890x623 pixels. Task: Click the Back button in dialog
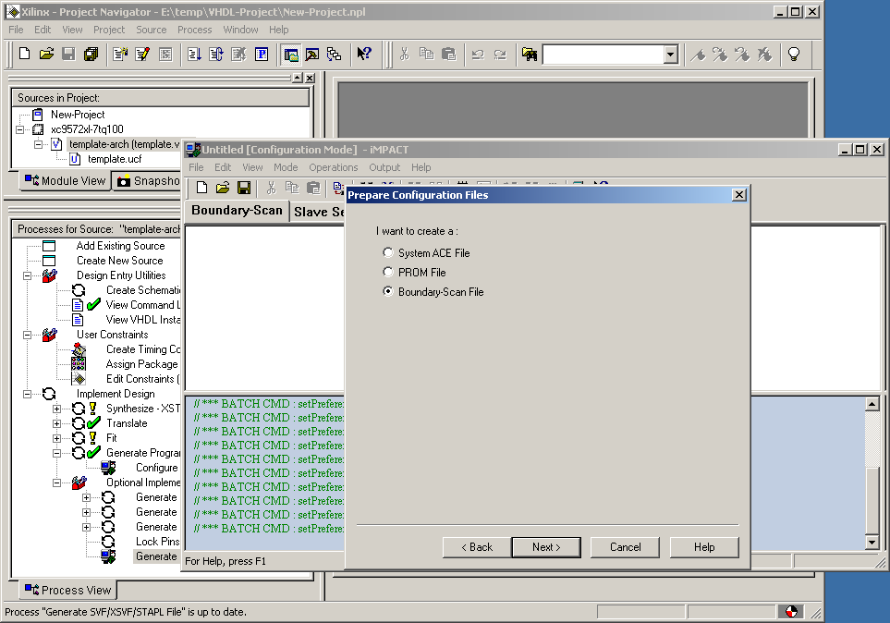[x=477, y=547]
